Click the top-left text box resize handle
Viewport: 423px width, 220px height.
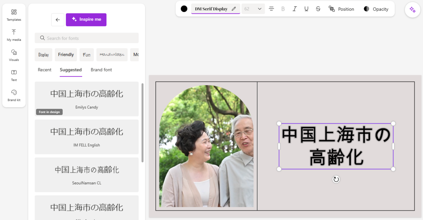[279, 124]
